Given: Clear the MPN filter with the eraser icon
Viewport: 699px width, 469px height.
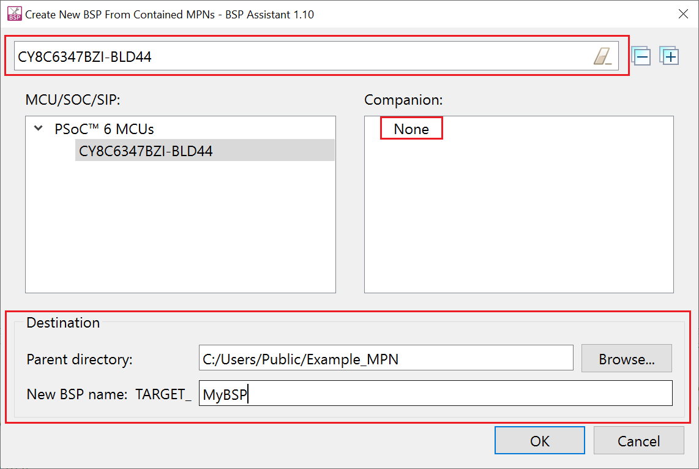Looking at the screenshot, I should 602,56.
